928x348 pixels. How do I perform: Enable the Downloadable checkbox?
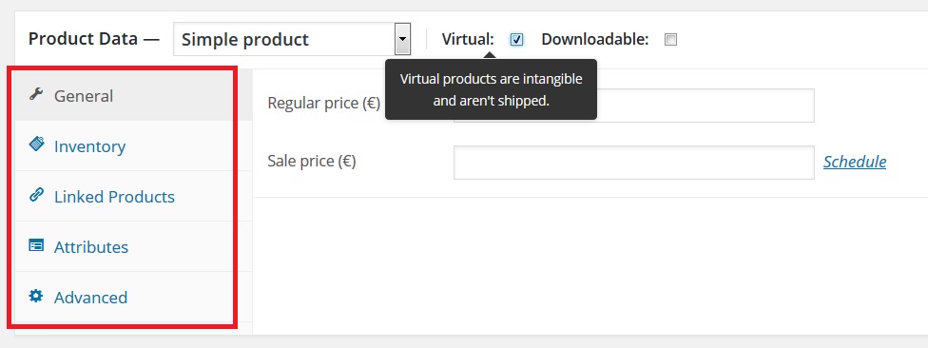[670, 40]
